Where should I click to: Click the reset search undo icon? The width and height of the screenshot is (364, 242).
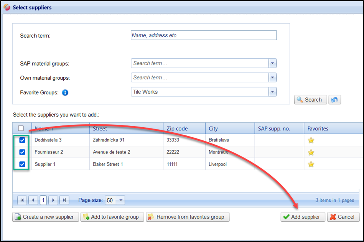click(335, 100)
